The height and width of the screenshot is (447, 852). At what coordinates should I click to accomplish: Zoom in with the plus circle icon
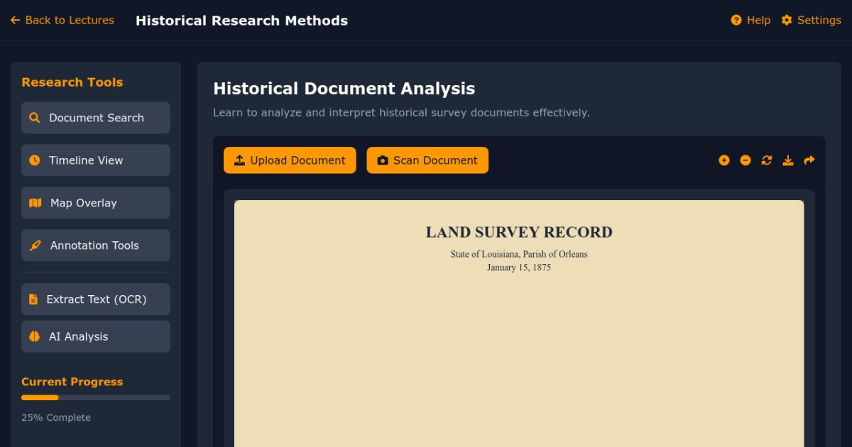723,160
